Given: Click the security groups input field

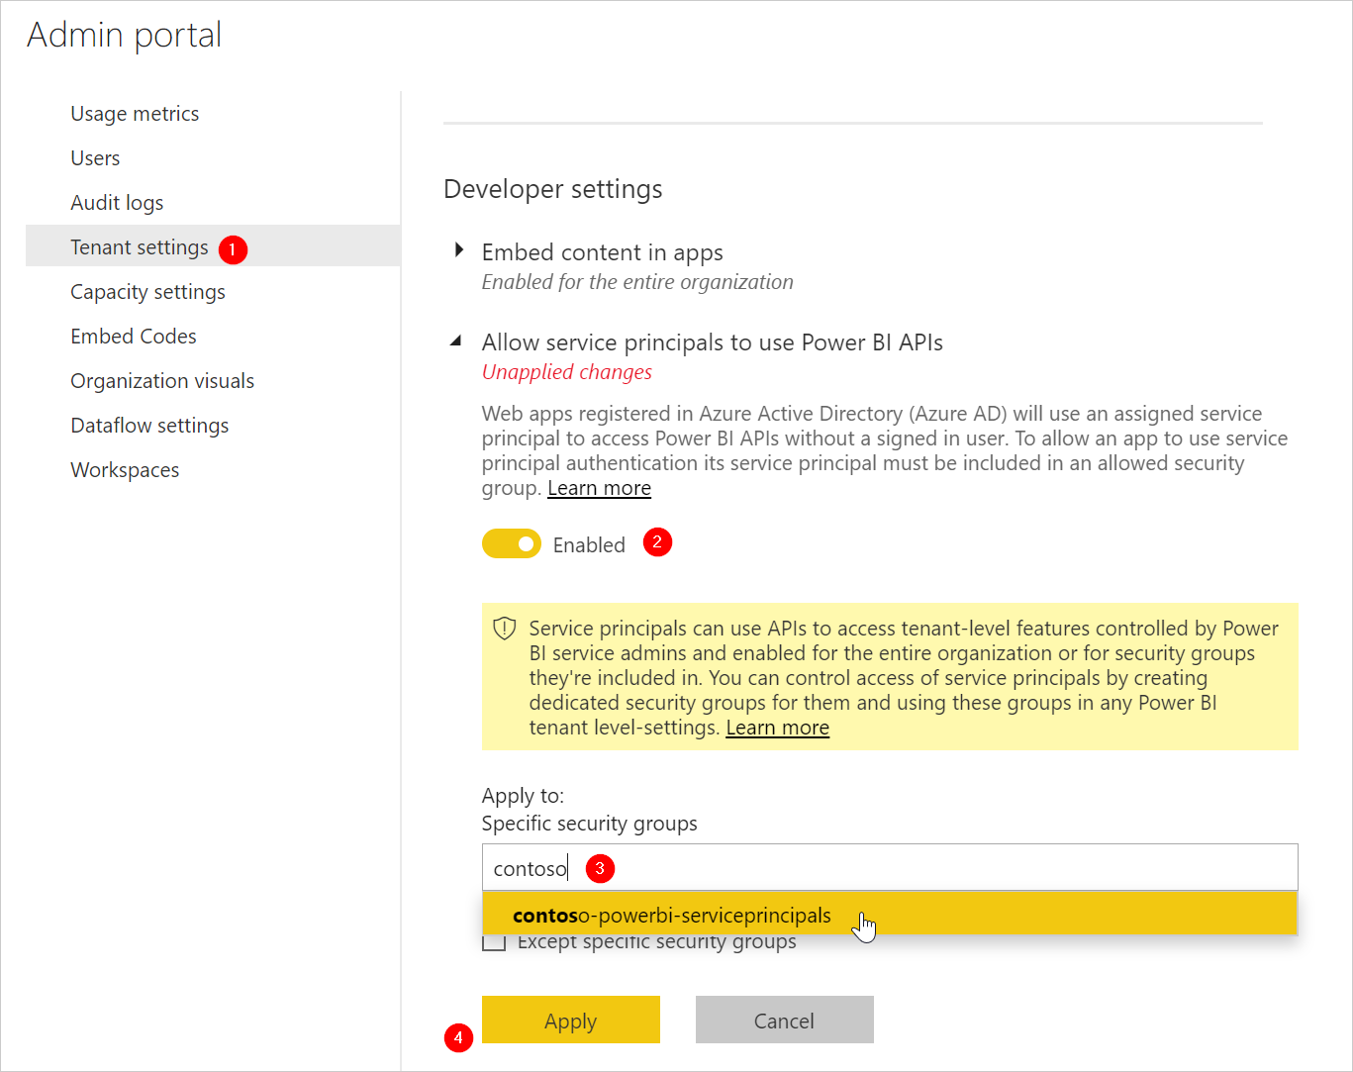Looking at the screenshot, I should tap(890, 868).
